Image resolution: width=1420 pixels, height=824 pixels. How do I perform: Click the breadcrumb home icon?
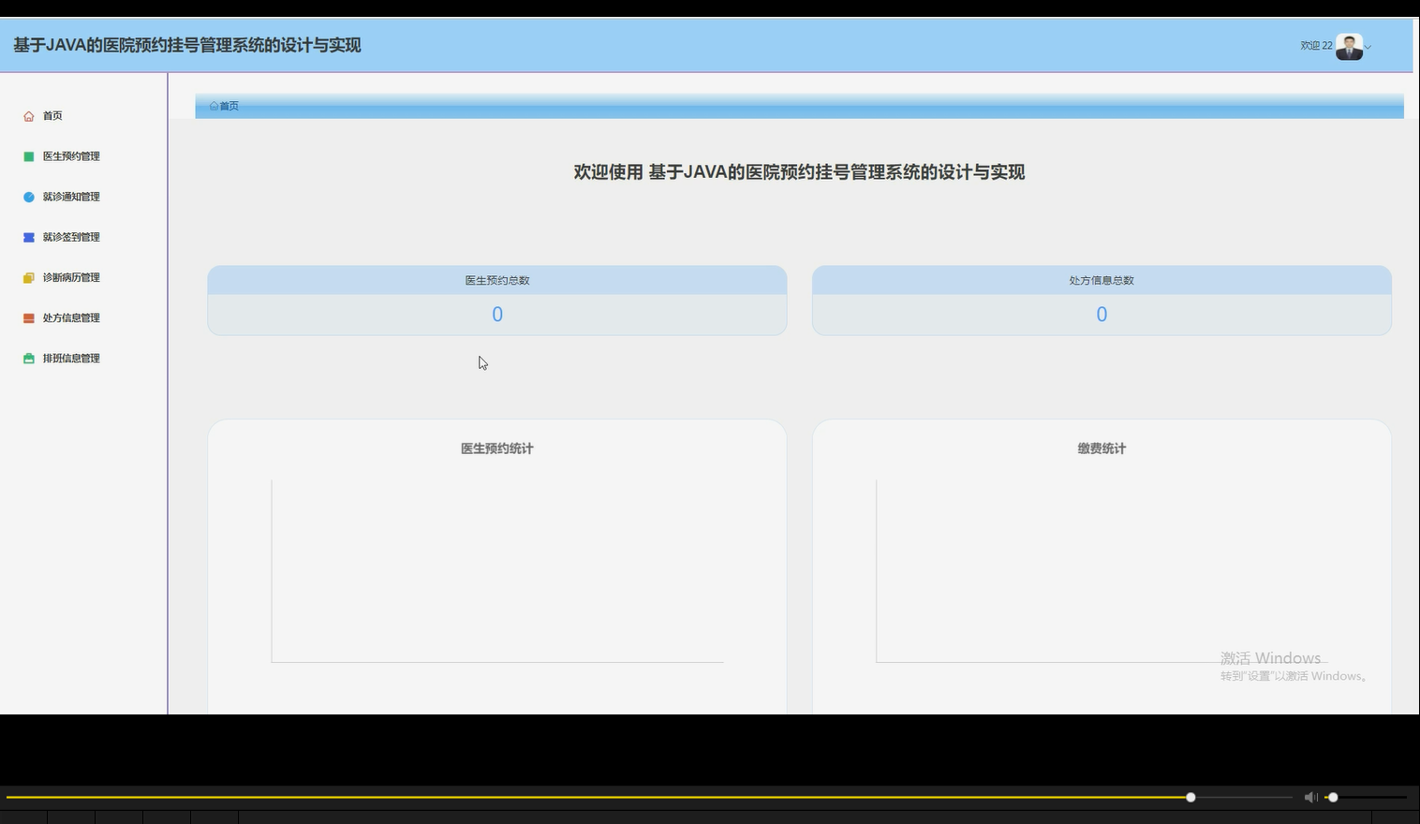pyautogui.click(x=214, y=106)
